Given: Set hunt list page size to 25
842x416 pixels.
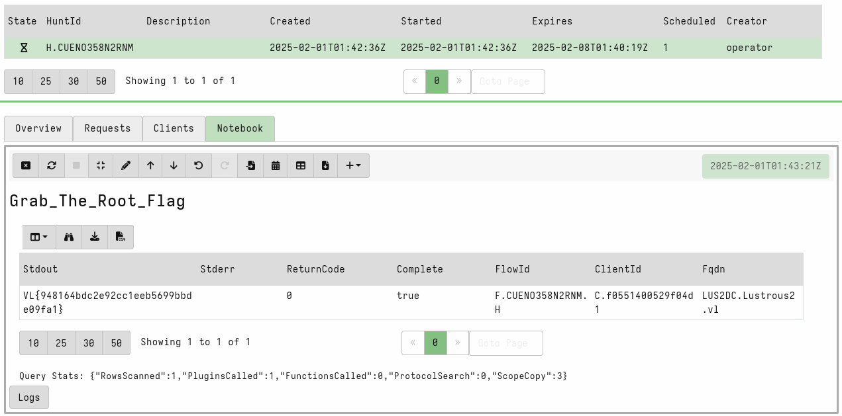Looking at the screenshot, I should coord(46,81).
